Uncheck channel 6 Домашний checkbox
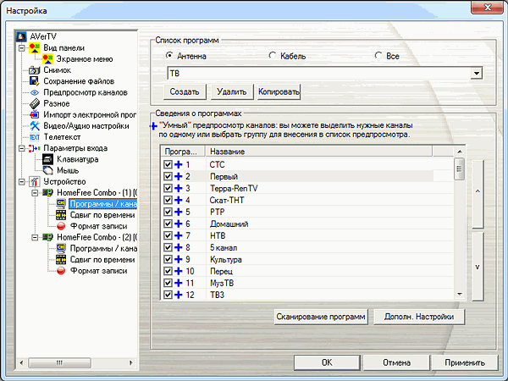This screenshot has width=508, height=381. click(168, 224)
